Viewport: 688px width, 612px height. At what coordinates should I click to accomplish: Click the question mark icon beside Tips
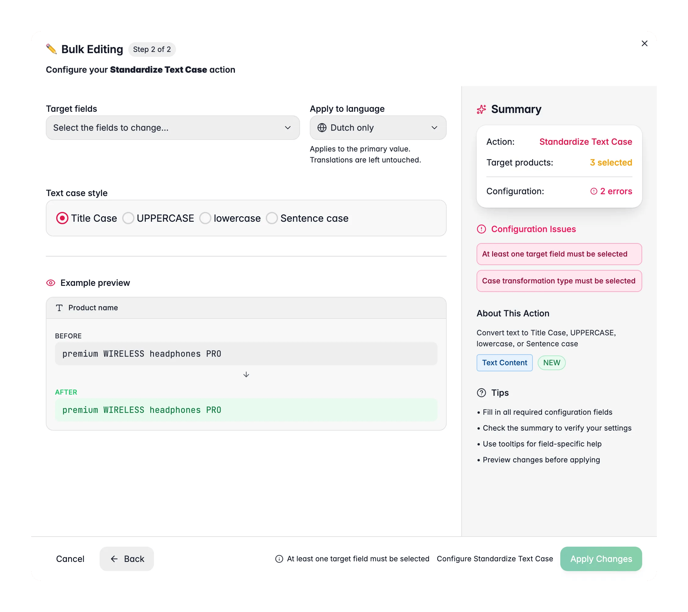tap(481, 393)
